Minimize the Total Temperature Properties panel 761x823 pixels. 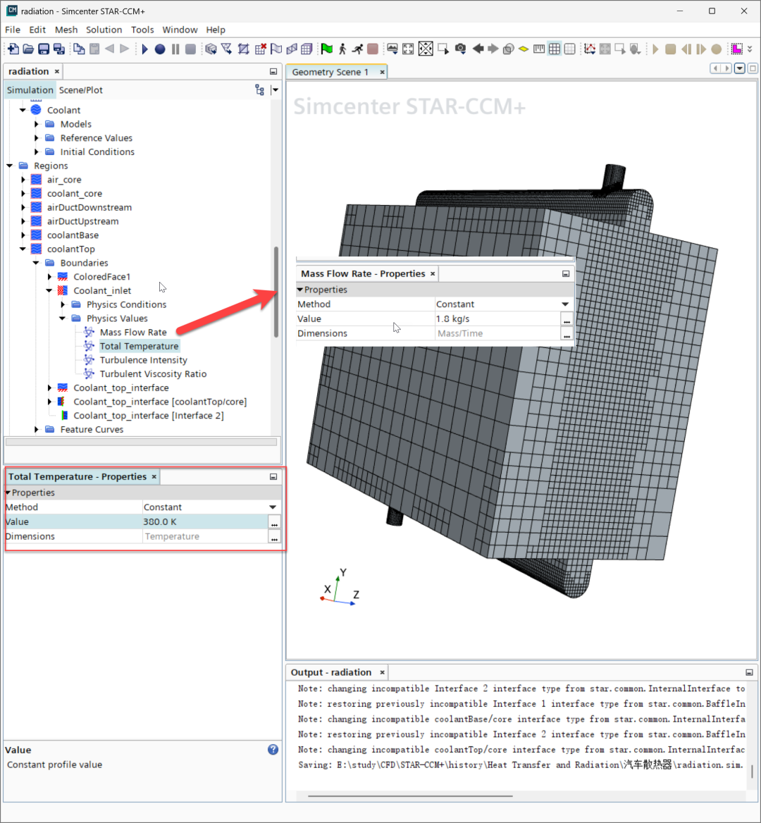coord(273,476)
